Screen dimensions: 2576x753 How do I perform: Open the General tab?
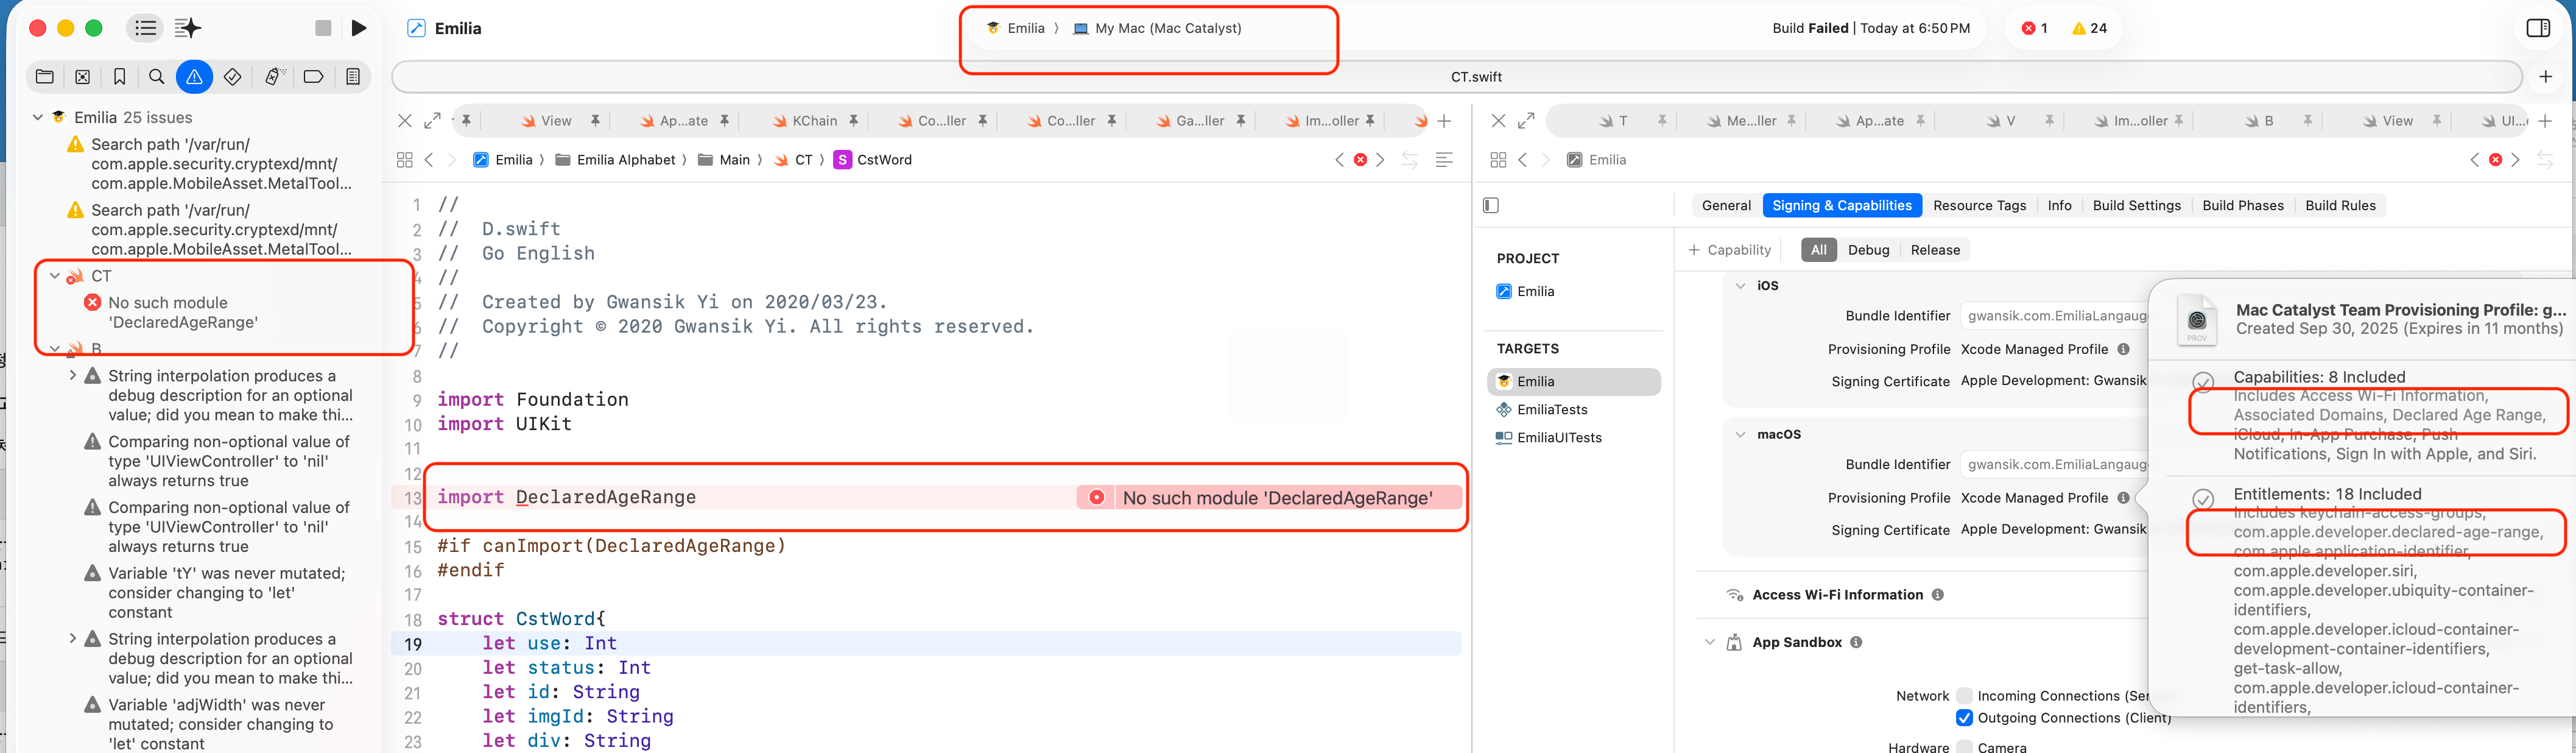pyautogui.click(x=1726, y=205)
